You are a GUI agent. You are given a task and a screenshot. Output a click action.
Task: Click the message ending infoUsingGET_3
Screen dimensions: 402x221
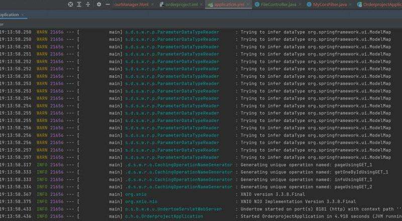coord(306,180)
